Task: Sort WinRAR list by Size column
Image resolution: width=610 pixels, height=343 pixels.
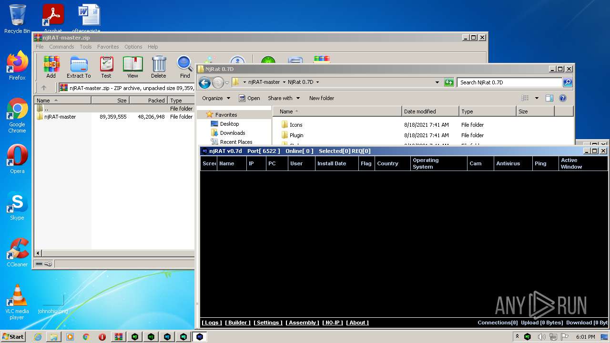Action: coord(110,101)
